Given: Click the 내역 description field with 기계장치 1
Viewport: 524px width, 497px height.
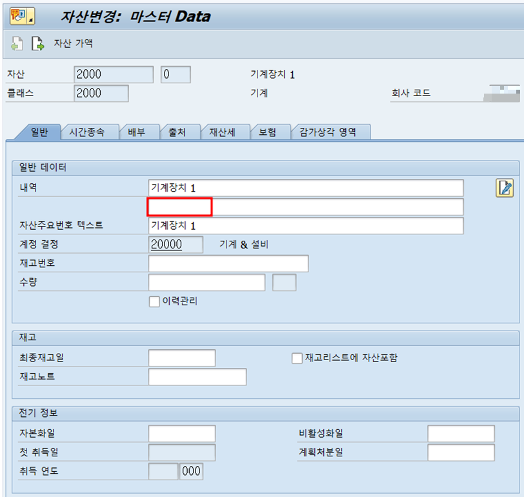Looking at the screenshot, I should [306, 188].
